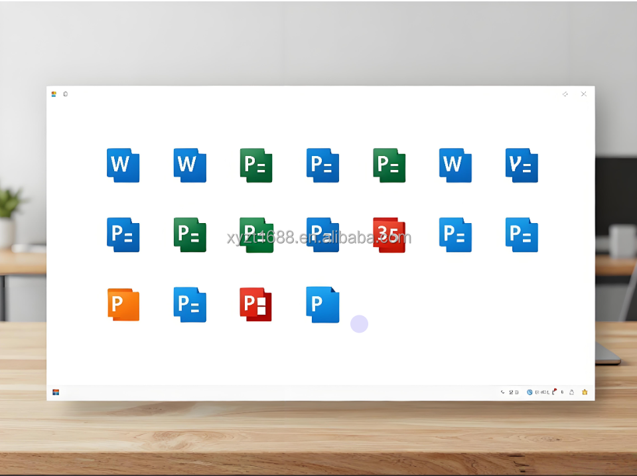Image resolution: width=637 pixels, height=476 pixels.
Task: Select the red 35 file icon
Action: click(x=389, y=235)
